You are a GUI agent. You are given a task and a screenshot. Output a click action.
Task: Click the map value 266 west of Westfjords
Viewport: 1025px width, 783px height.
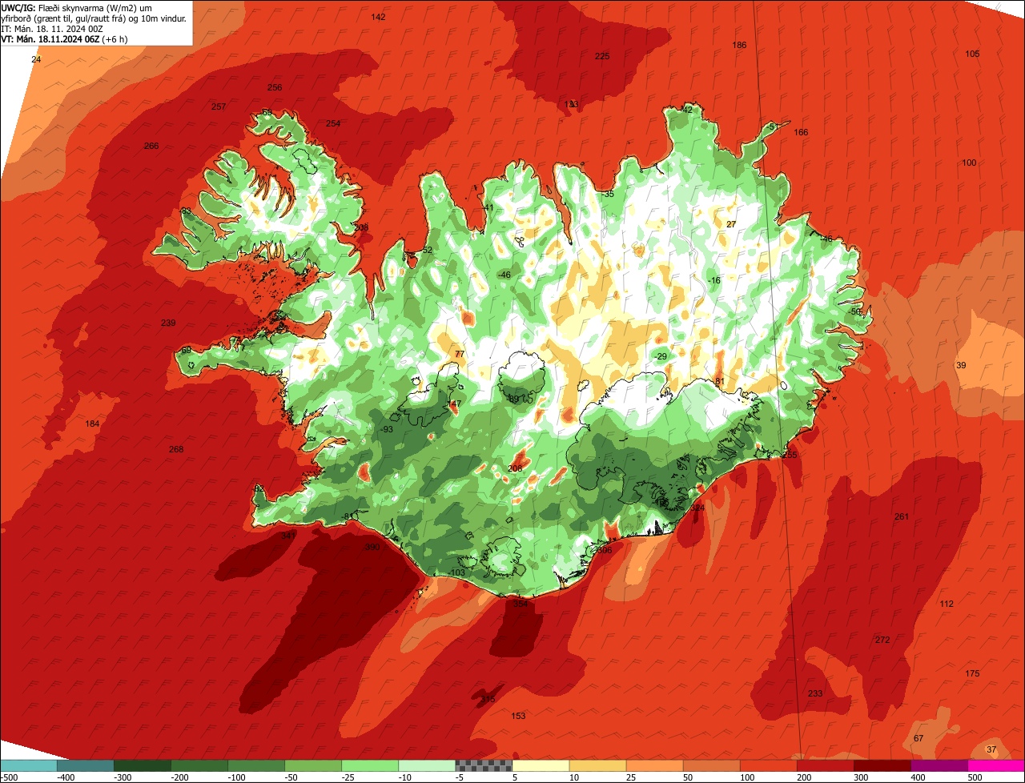[151, 146]
